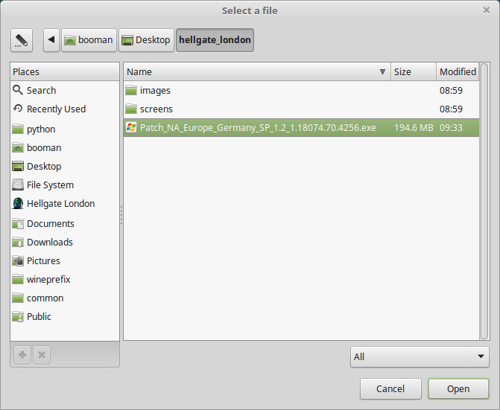Screen dimensions: 500x410
Task: Select wineprefix bookmark folder
Action: point(65,280)
